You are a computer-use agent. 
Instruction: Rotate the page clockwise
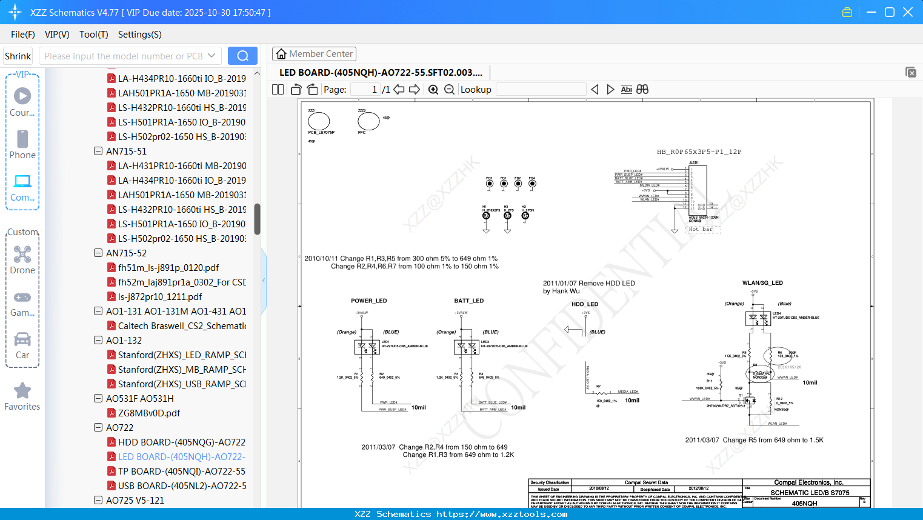coord(312,90)
